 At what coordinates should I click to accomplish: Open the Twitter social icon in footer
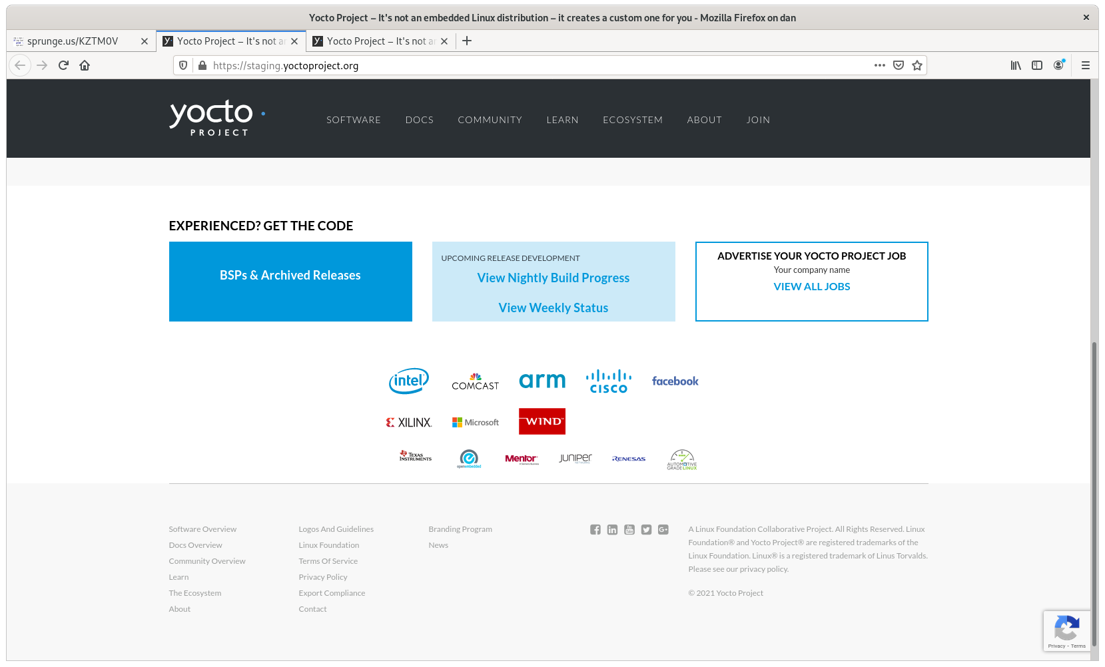pyautogui.click(x=646, y=530)
